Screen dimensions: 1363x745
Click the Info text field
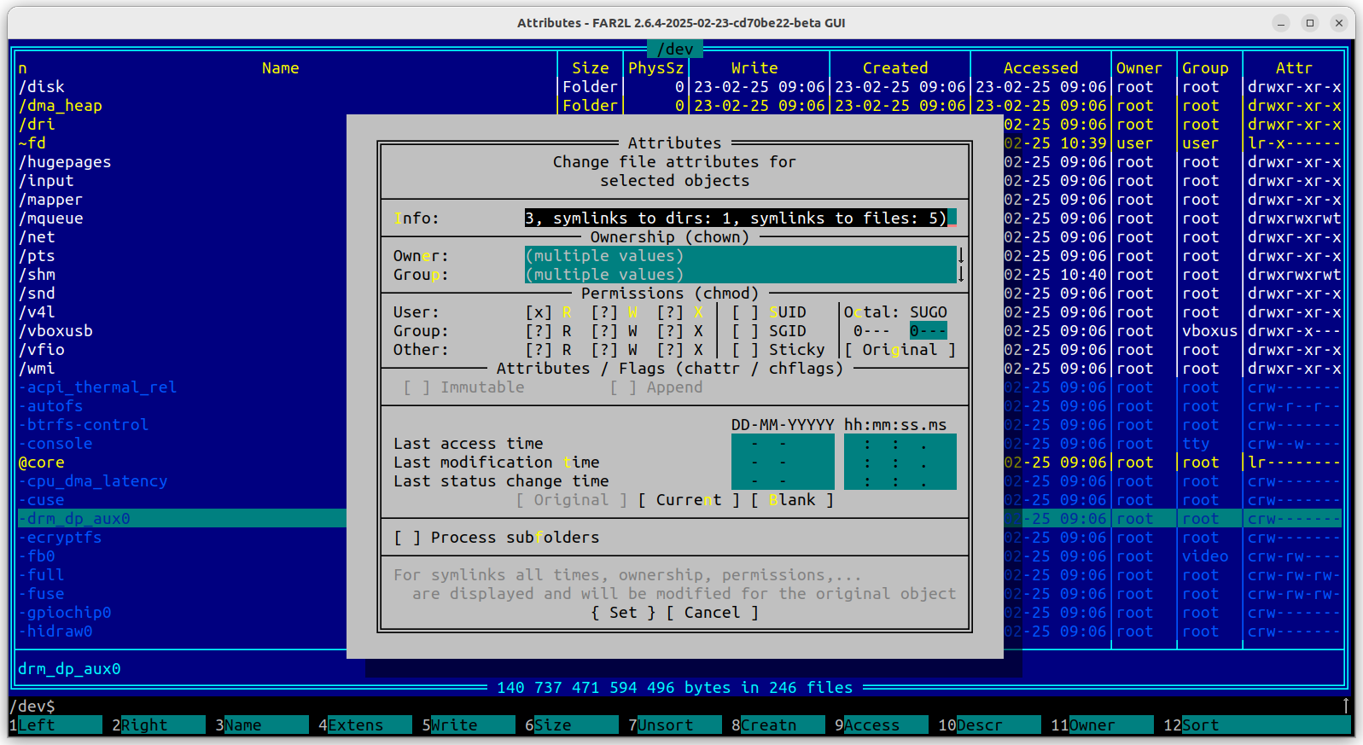739,218
